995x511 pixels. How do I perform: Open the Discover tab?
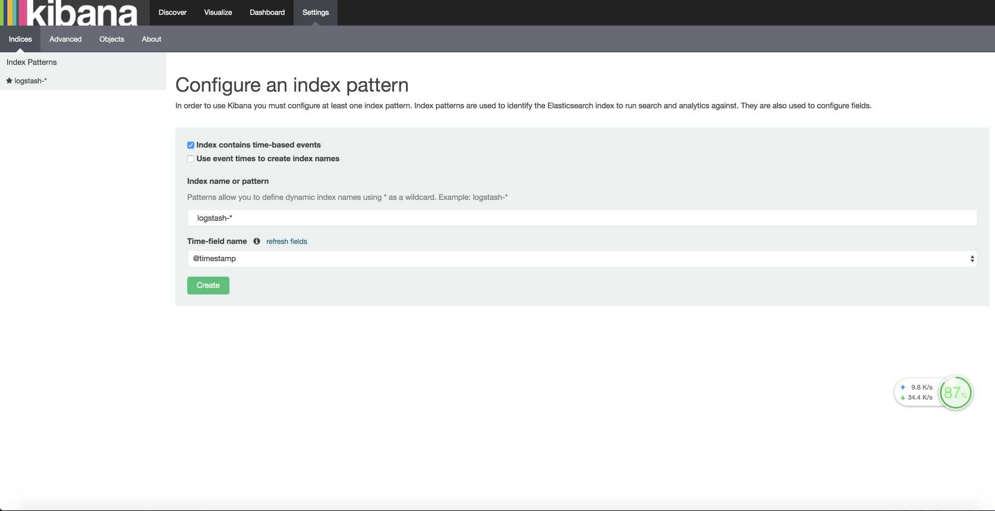(x=172, y=12)
